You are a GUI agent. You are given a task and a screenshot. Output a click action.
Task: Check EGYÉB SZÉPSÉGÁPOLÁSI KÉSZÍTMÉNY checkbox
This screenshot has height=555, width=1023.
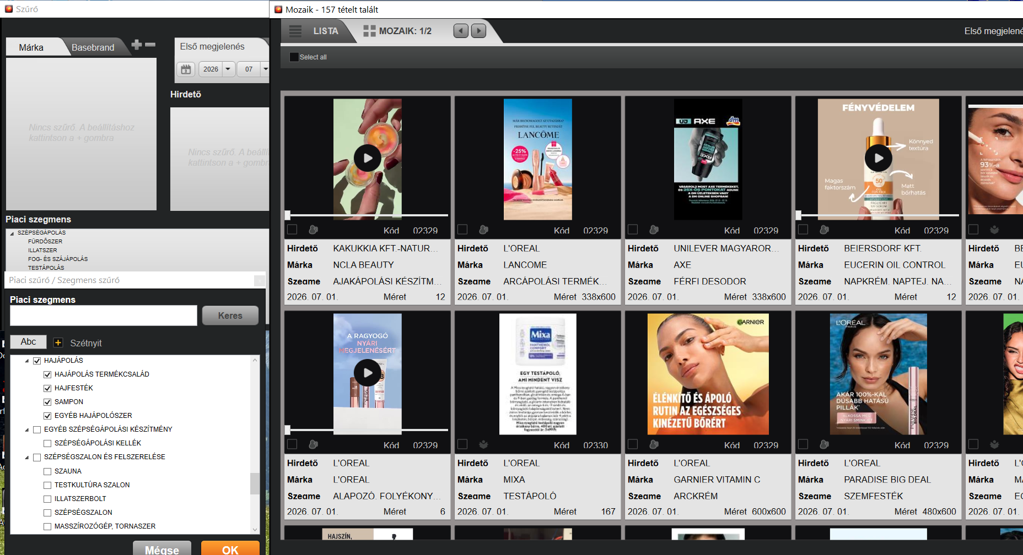(37, 429)
